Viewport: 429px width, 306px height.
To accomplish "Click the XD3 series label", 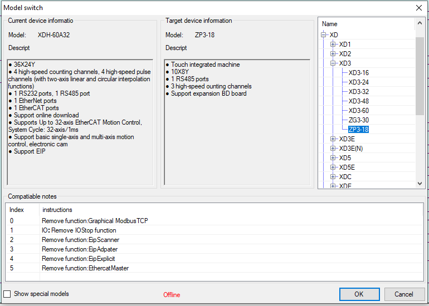I will [345, 63].
